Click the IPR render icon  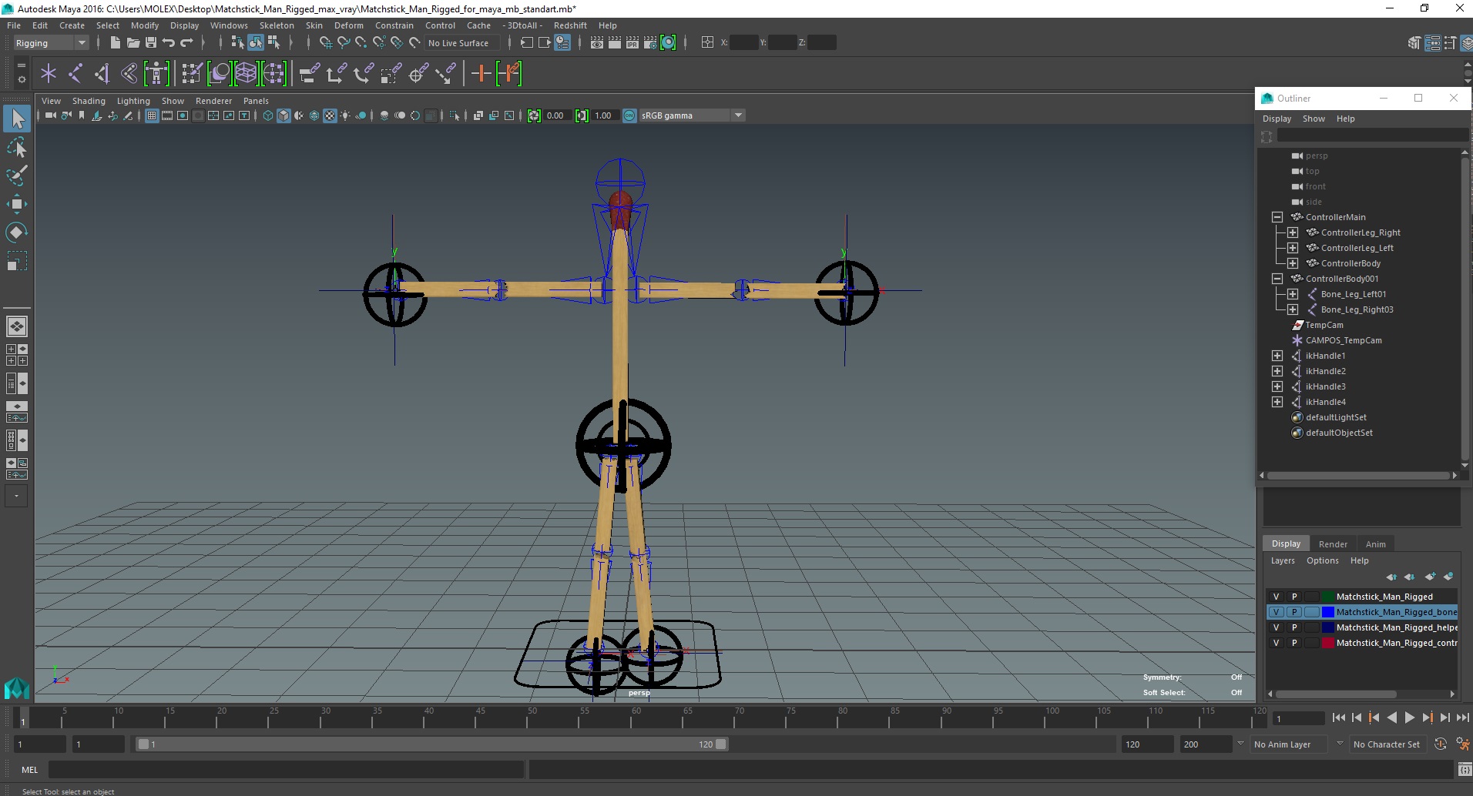pos(632,43)
